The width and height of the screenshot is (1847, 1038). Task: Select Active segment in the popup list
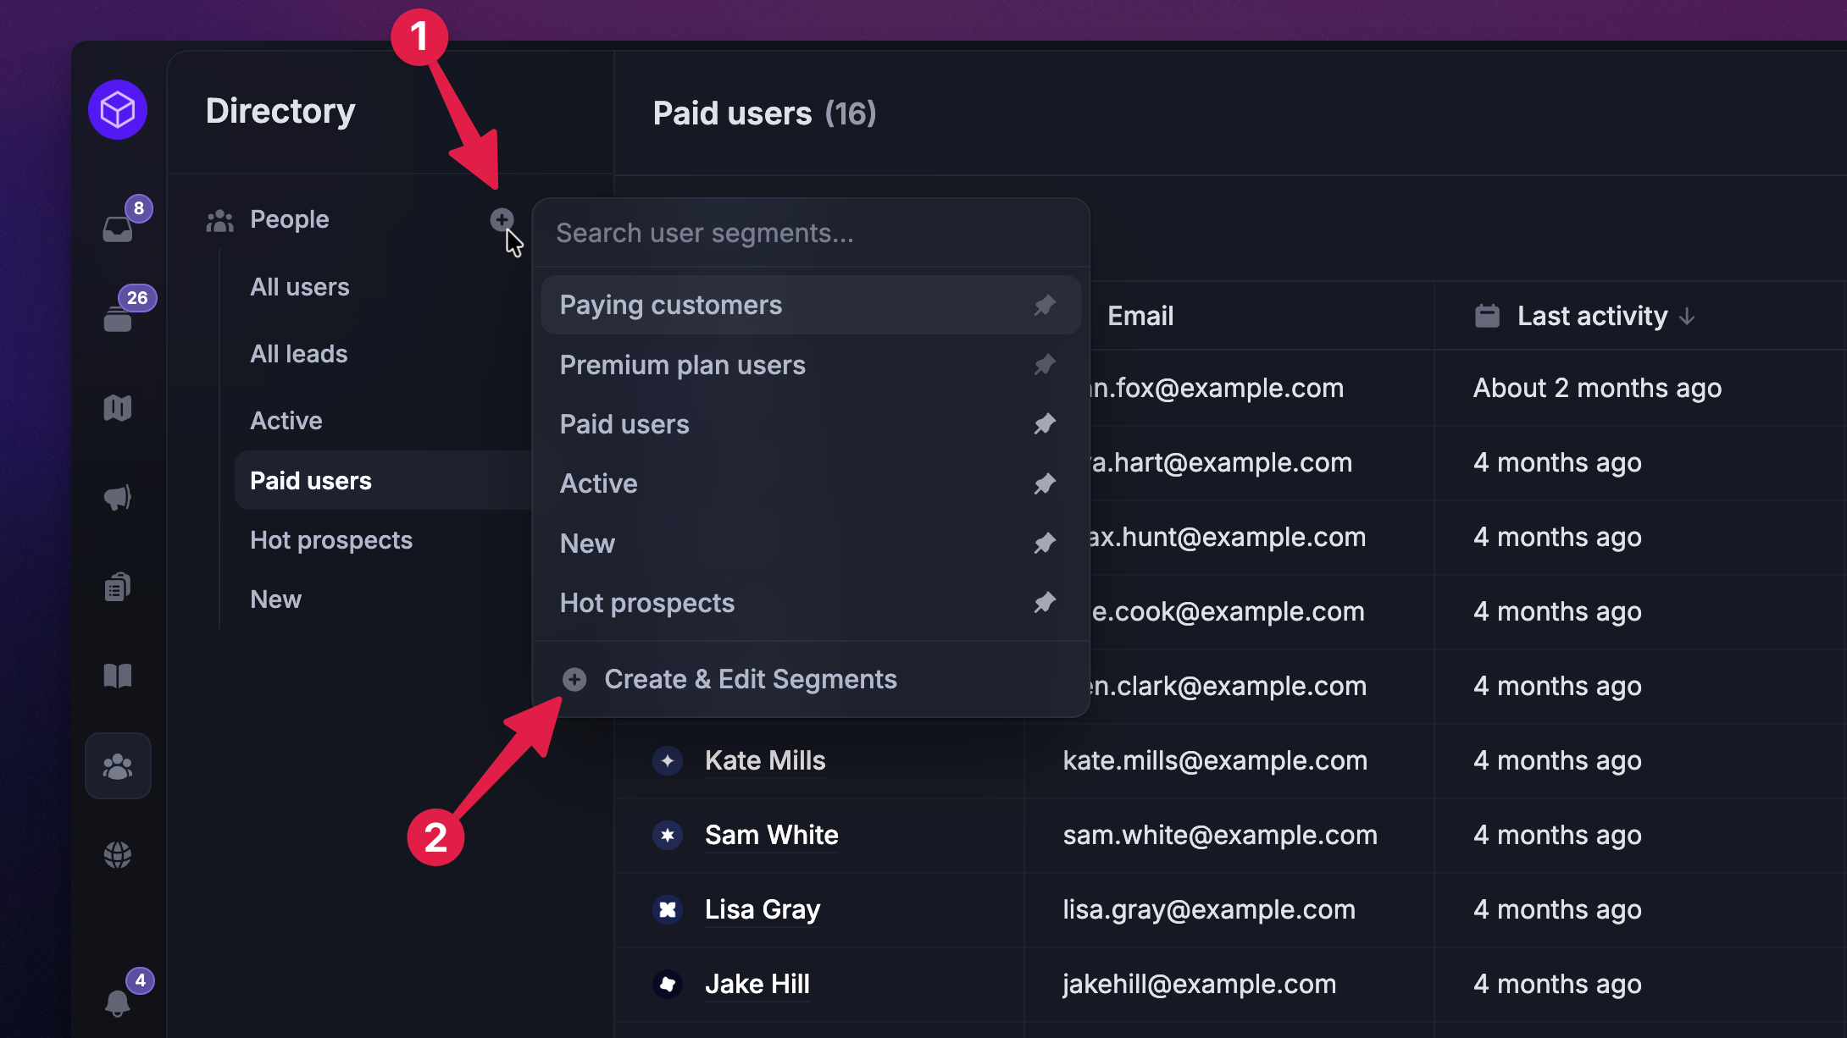pyautogui.click(x=599, y=483)
